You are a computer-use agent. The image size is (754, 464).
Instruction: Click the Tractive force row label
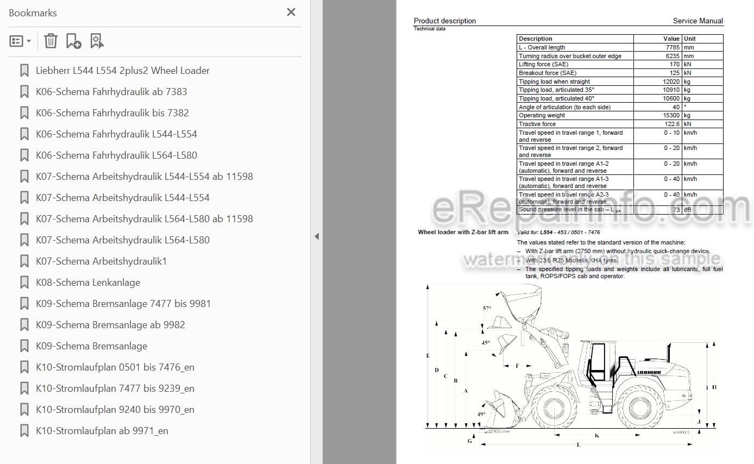pos(537,124)
